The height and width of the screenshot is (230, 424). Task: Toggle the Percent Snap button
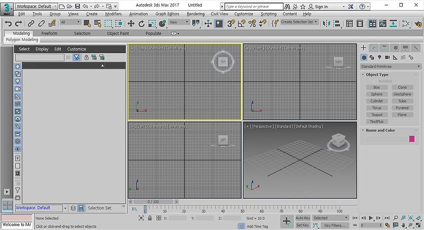click(x=252, y=24)
